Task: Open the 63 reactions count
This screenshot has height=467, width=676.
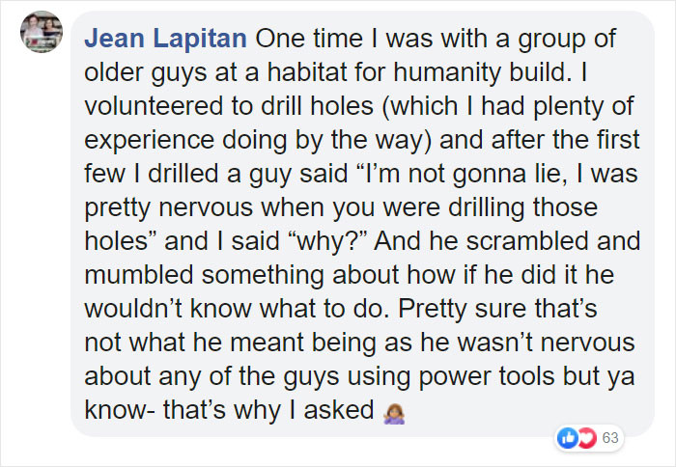Action: click(x=609, y=438)
